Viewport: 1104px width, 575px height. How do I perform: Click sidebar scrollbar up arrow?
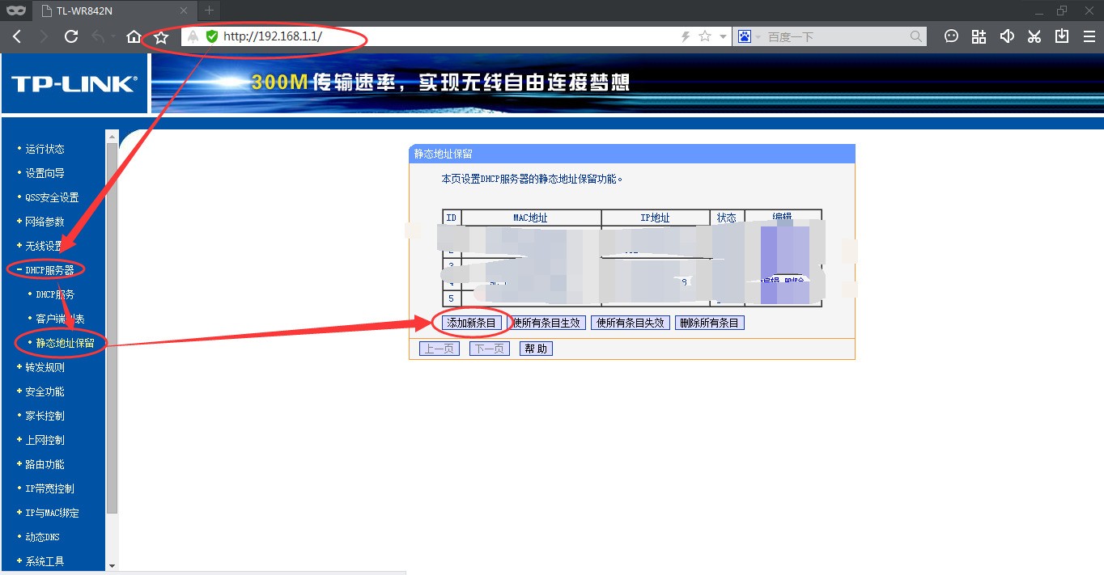(x=112, y=136)
